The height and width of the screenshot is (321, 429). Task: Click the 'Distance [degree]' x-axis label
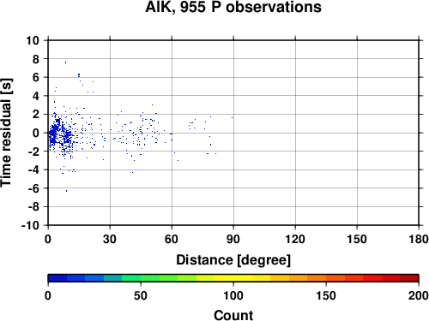tap(233, 260)
